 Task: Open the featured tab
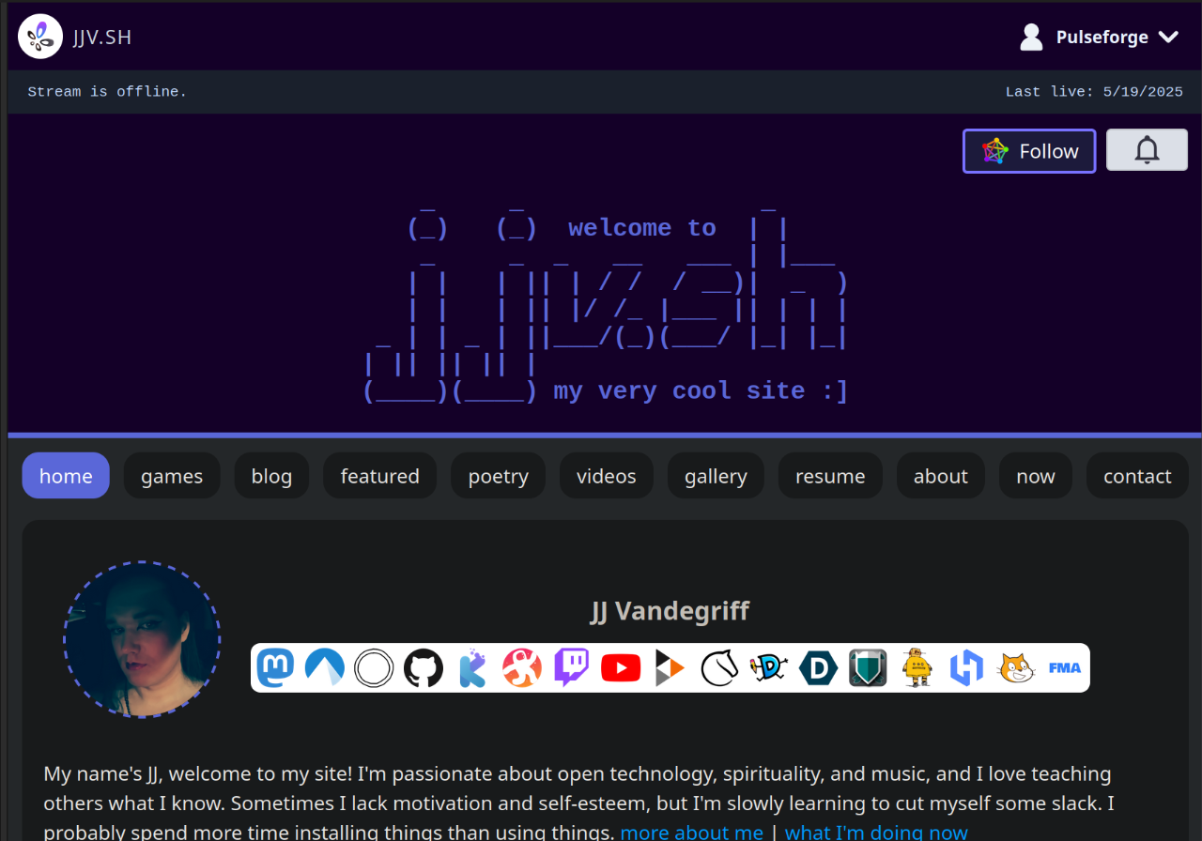click(x=379, y=476)
